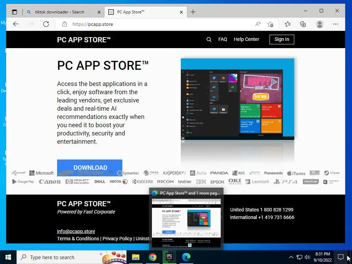
Task: Click the blue DOWNLOAD button
Action: (90, 167)
